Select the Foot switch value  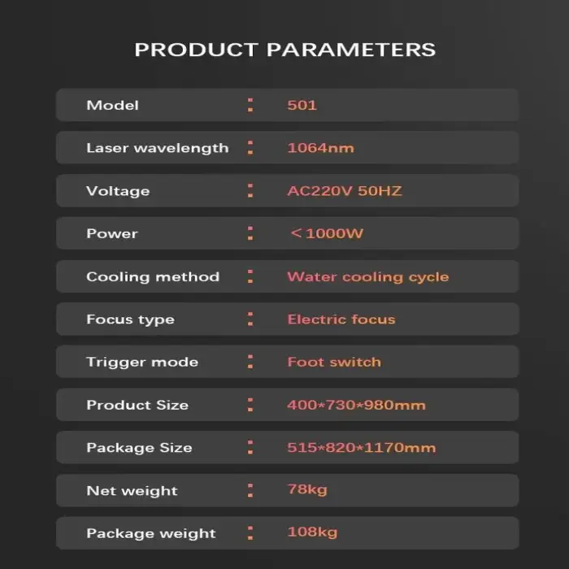click(333, 362)
